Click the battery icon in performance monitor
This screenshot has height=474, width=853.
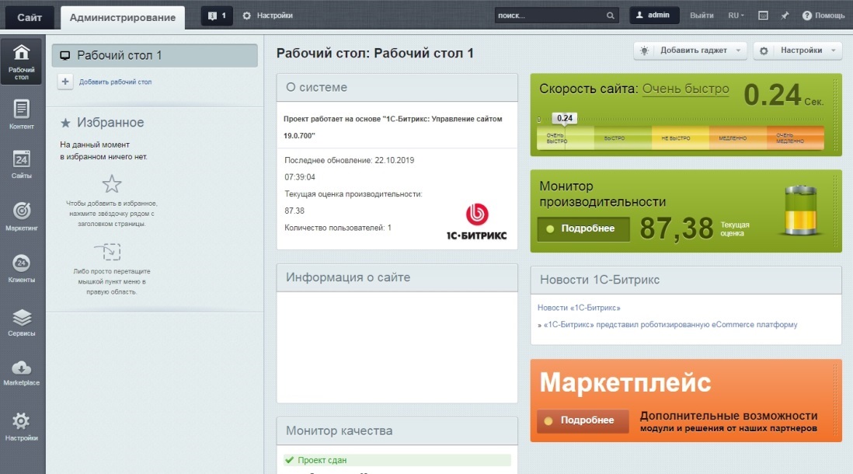coord(801,210)
